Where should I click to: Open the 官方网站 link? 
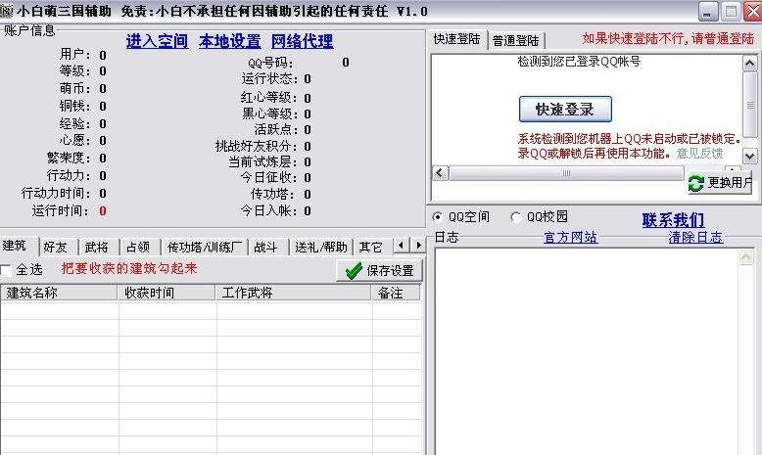point(570,238)
